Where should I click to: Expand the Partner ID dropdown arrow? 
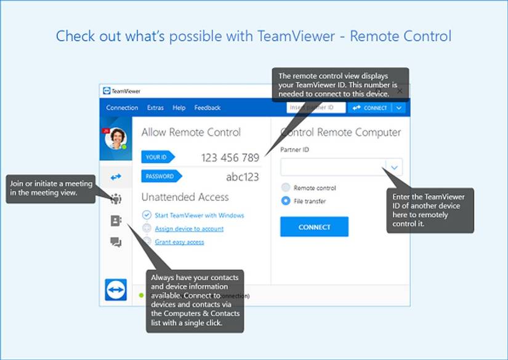coord(395,168)
